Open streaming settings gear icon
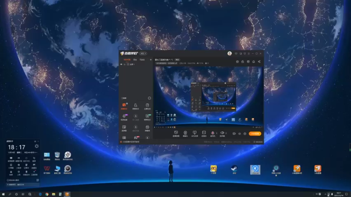Viewport: 351px width, 197px height. pos(245,134)
